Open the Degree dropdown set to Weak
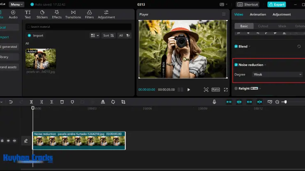Image resolution: width=305 pixels, height=171 pixels. point(277,74)
